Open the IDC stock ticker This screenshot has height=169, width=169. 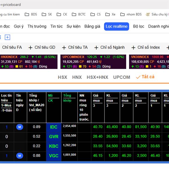coord(54,127)
